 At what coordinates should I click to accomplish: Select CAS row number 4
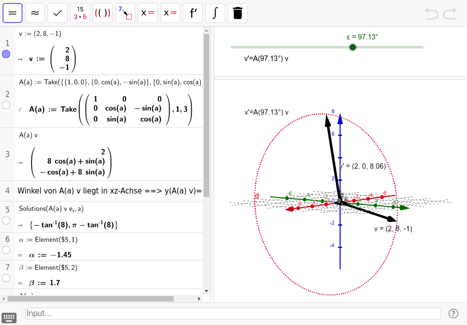tap(8, 190)
